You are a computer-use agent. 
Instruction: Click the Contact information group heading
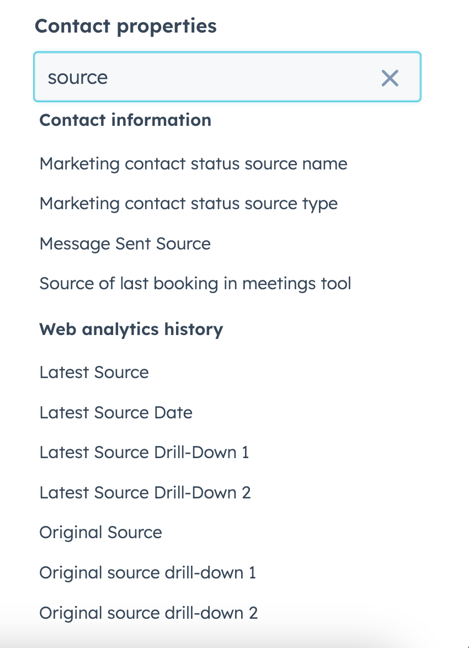[x=125, y=120]
